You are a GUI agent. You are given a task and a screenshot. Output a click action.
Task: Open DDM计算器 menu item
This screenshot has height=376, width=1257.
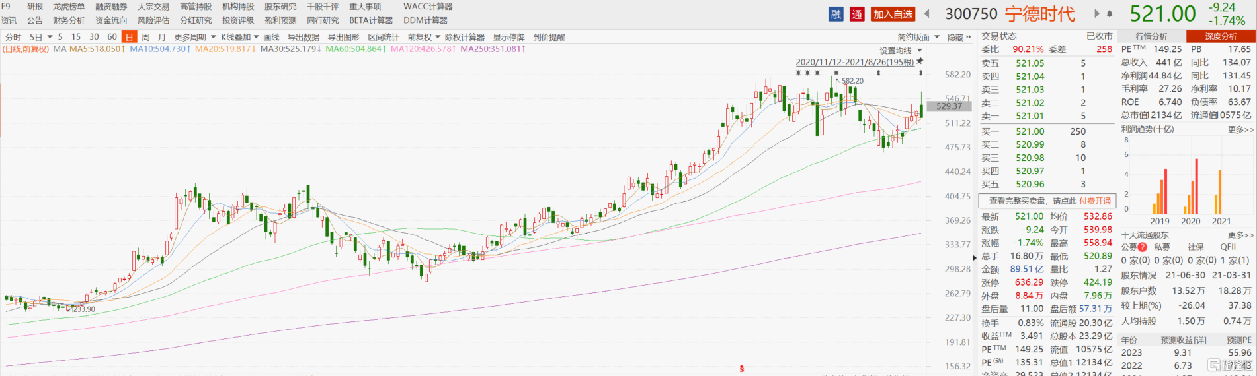point(425,20)
